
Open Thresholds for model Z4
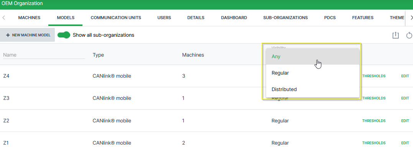click(374, 76)
